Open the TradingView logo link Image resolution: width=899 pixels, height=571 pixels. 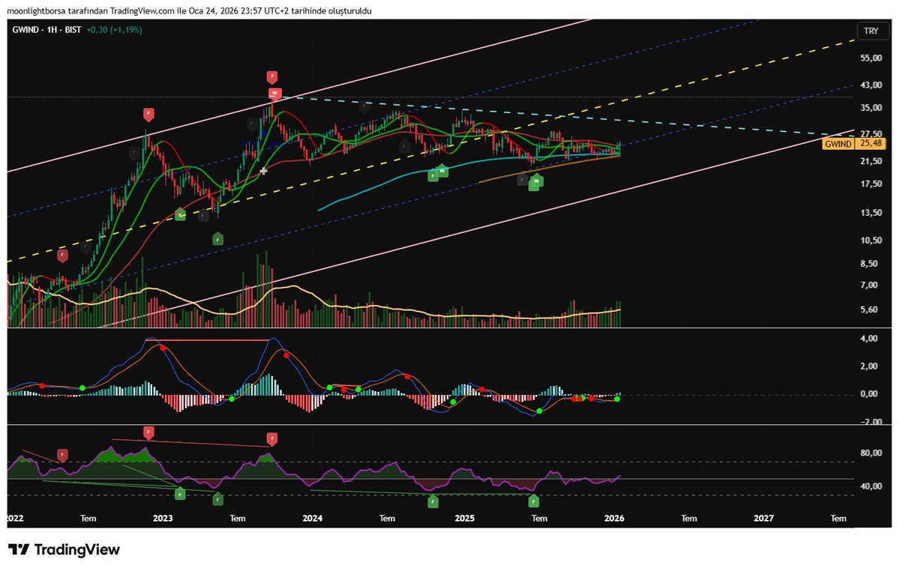[64, 550]
